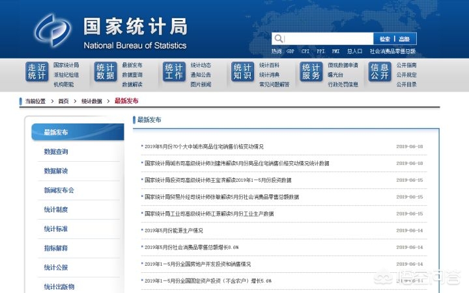Select hot word CPI
The height and width of the screenshot is (293, 469).
point(306,51)
